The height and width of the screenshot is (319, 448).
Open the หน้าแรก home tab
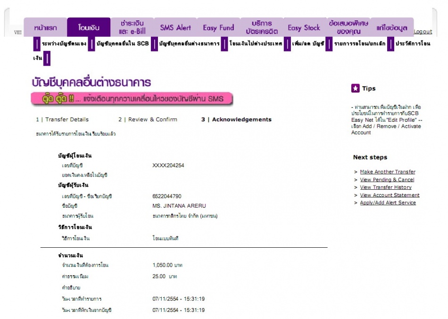45,28
